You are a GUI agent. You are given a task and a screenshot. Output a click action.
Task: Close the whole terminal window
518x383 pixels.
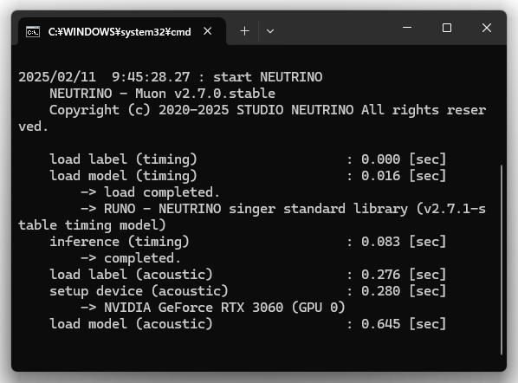[x=487, y=28]
